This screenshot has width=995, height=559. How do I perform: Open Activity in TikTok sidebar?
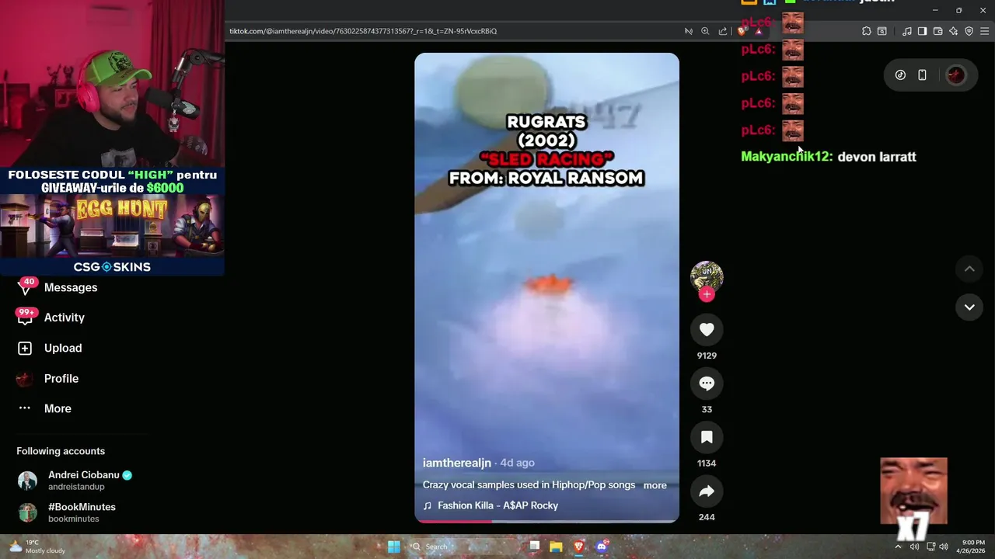click(x=64, y=318)
